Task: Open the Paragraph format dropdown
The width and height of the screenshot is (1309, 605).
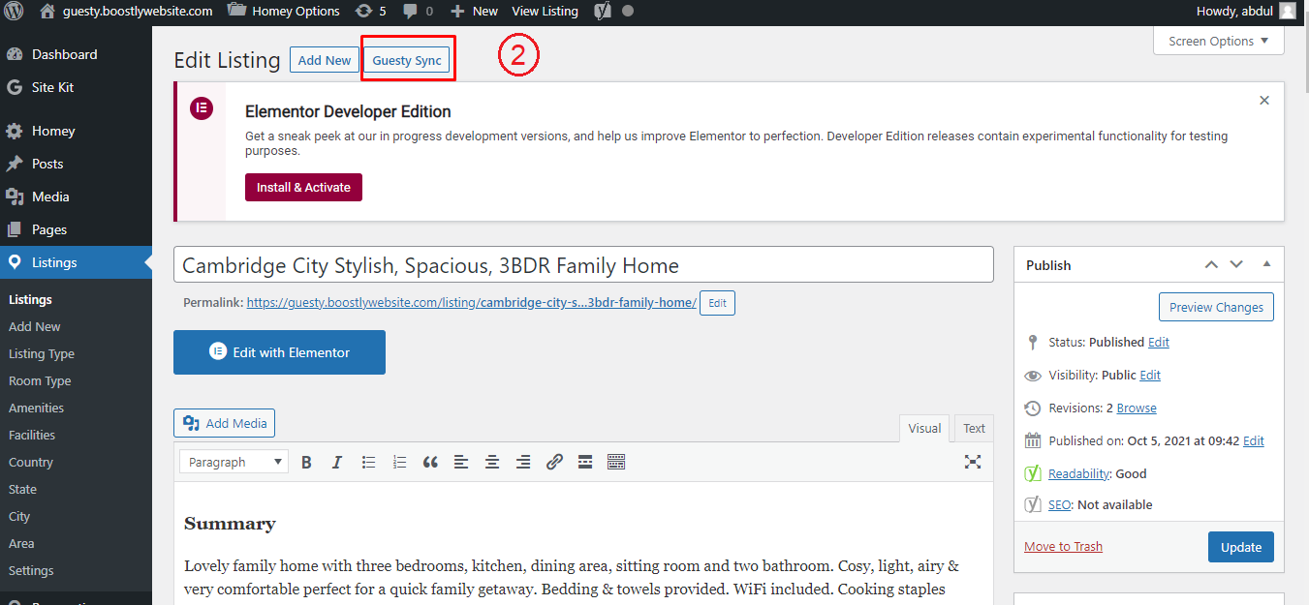Action: [234, 462]
